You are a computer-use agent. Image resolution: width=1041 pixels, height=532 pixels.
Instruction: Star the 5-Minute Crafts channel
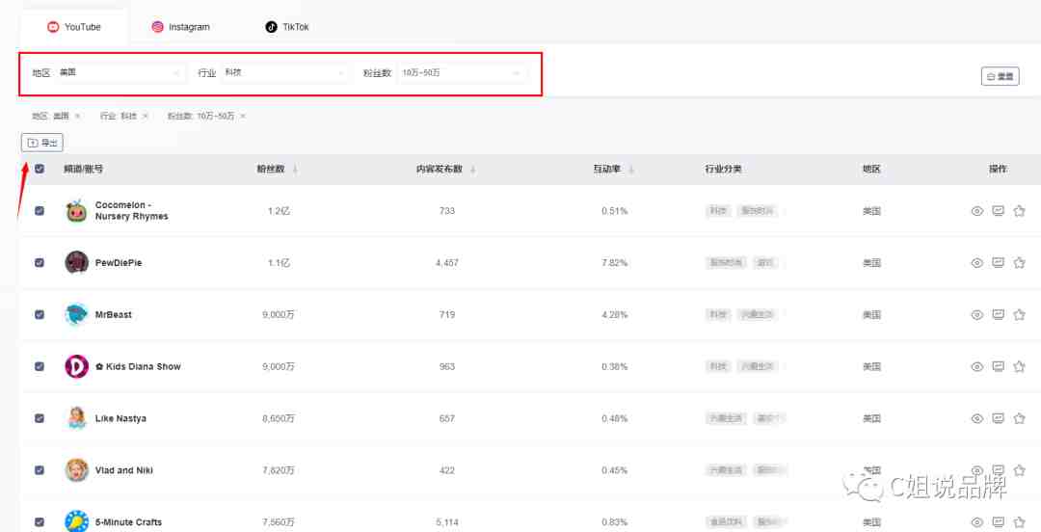pyautogui.click(x=1019, y=522)
